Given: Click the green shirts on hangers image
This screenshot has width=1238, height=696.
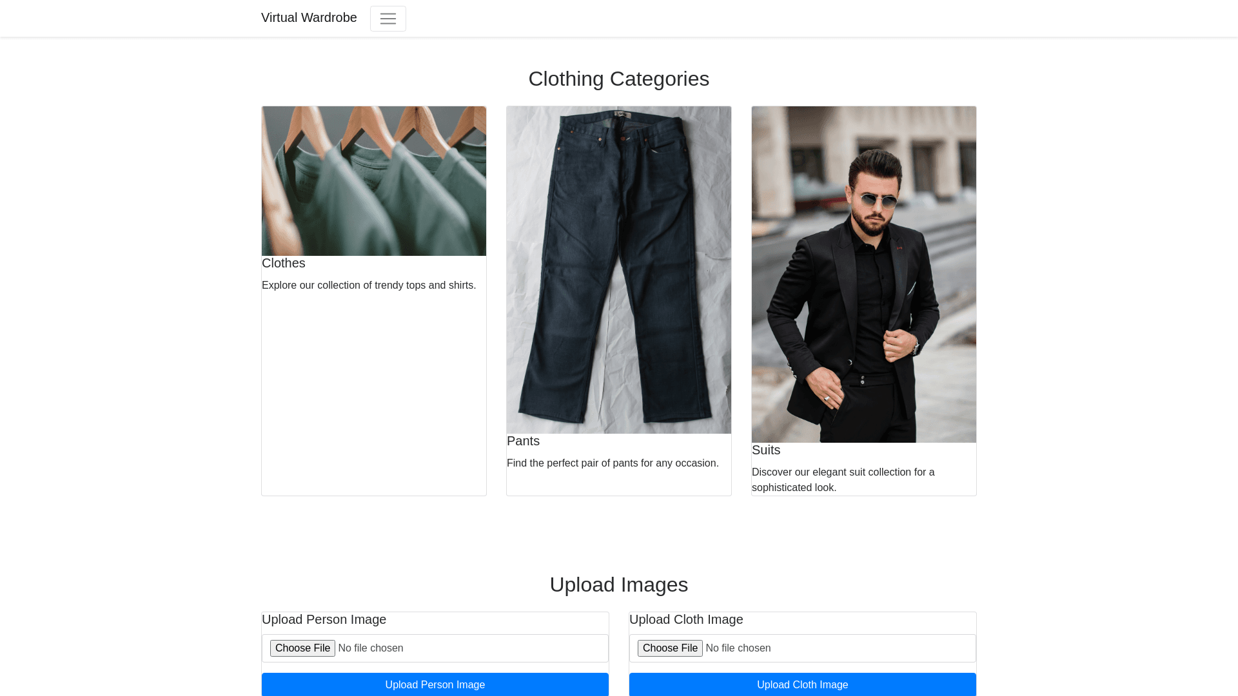Looking at the screenshot, I should coord(374,181).
